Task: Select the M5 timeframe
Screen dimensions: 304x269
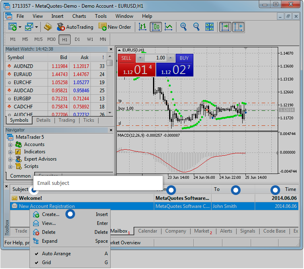Action: tap(25, 39)
